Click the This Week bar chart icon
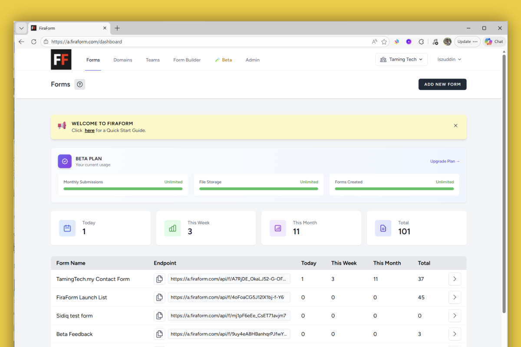Screen dimensions: 521x347 pos(172,228)
